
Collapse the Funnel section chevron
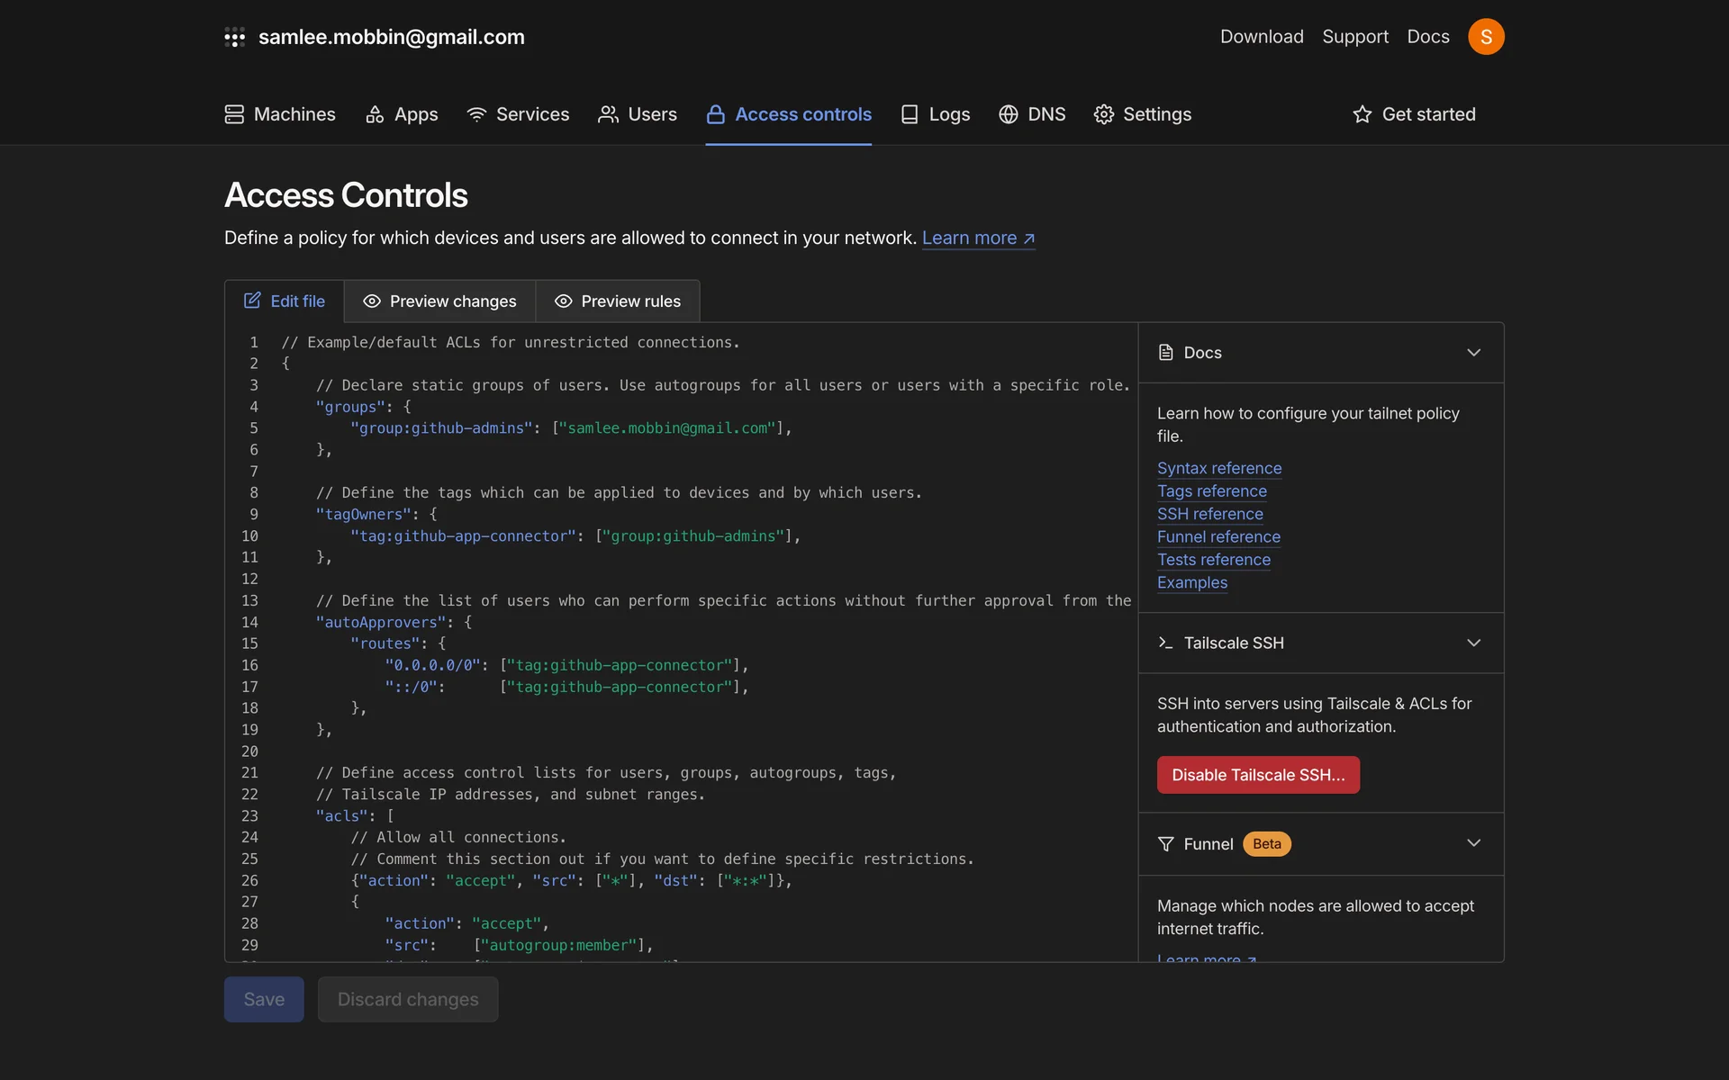click(1473, 843)
